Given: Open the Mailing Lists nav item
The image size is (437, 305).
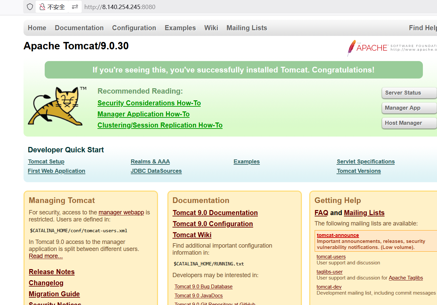Looking at the screenshot, I should point(247,28).
